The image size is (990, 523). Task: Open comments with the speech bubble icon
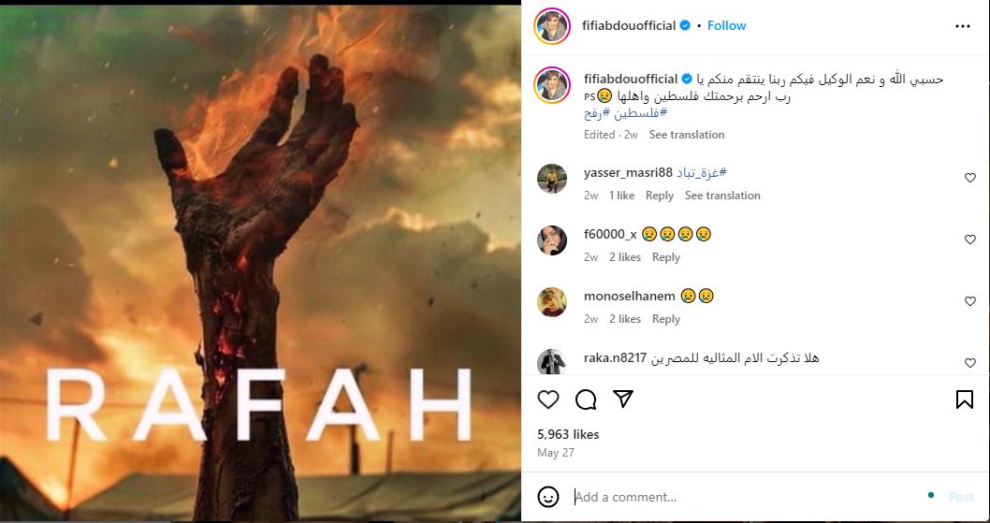[586, 400]
